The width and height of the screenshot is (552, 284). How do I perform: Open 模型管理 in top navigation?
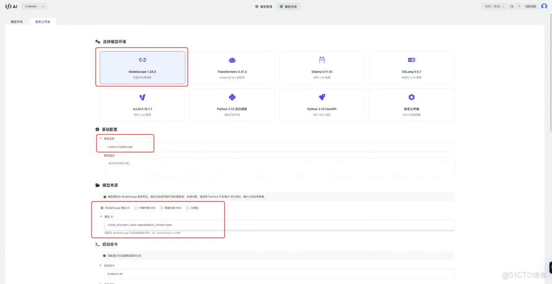[264, 6]
